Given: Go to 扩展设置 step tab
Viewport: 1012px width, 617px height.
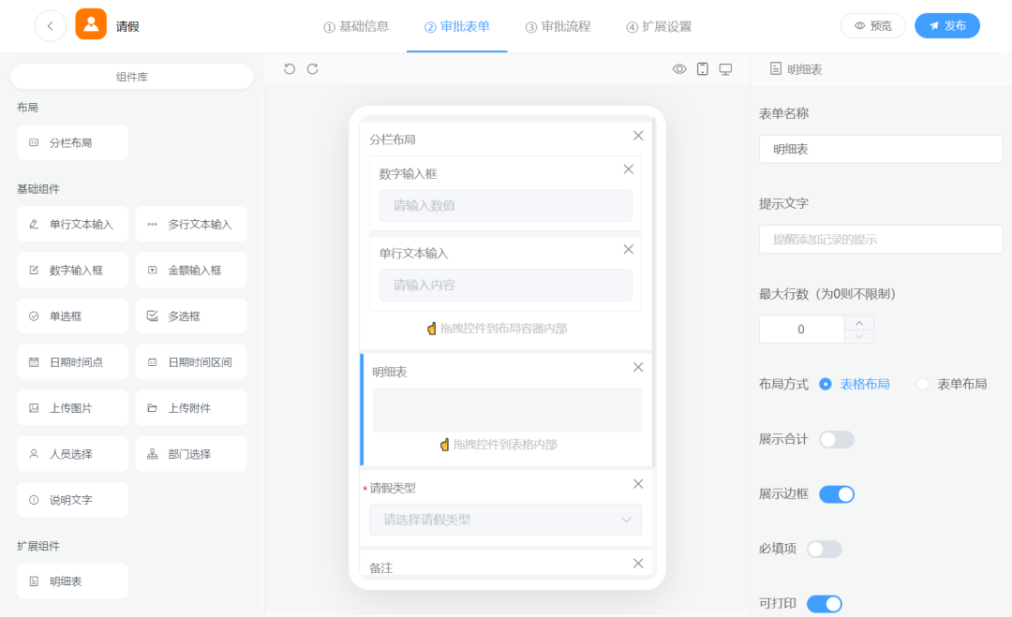Looking at the screenshot, I should [659, 26].
